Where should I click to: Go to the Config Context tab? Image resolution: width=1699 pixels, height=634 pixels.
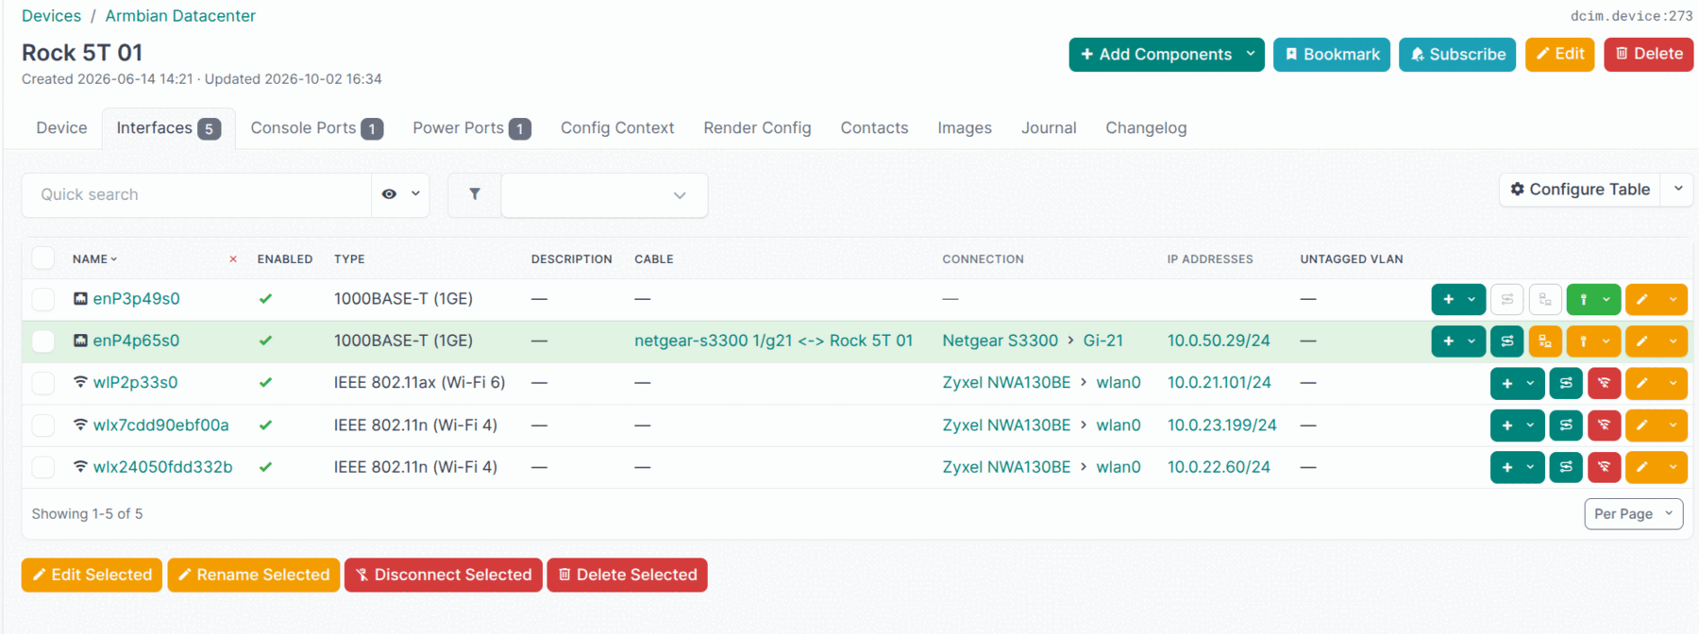tap(617, 128)
